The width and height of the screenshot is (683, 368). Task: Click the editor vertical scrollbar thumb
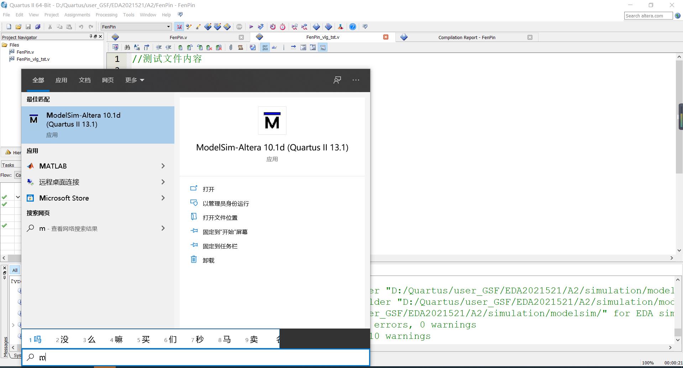point(679,117)
